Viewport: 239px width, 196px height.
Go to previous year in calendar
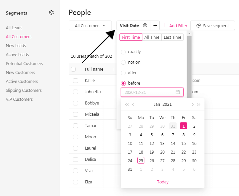(x=127, y=104)
